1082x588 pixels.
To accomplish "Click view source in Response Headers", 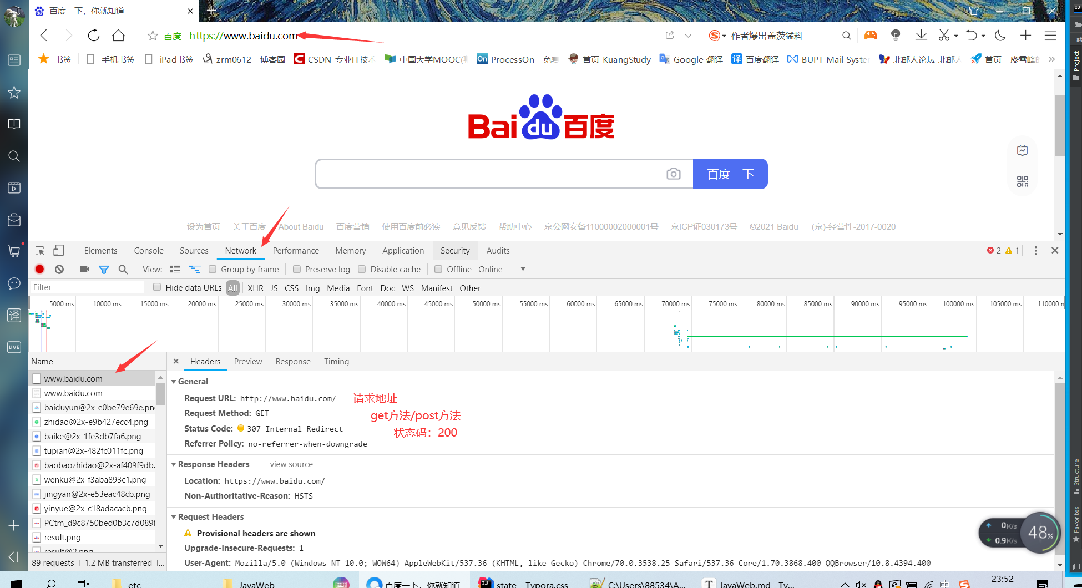I will (291, 464).
